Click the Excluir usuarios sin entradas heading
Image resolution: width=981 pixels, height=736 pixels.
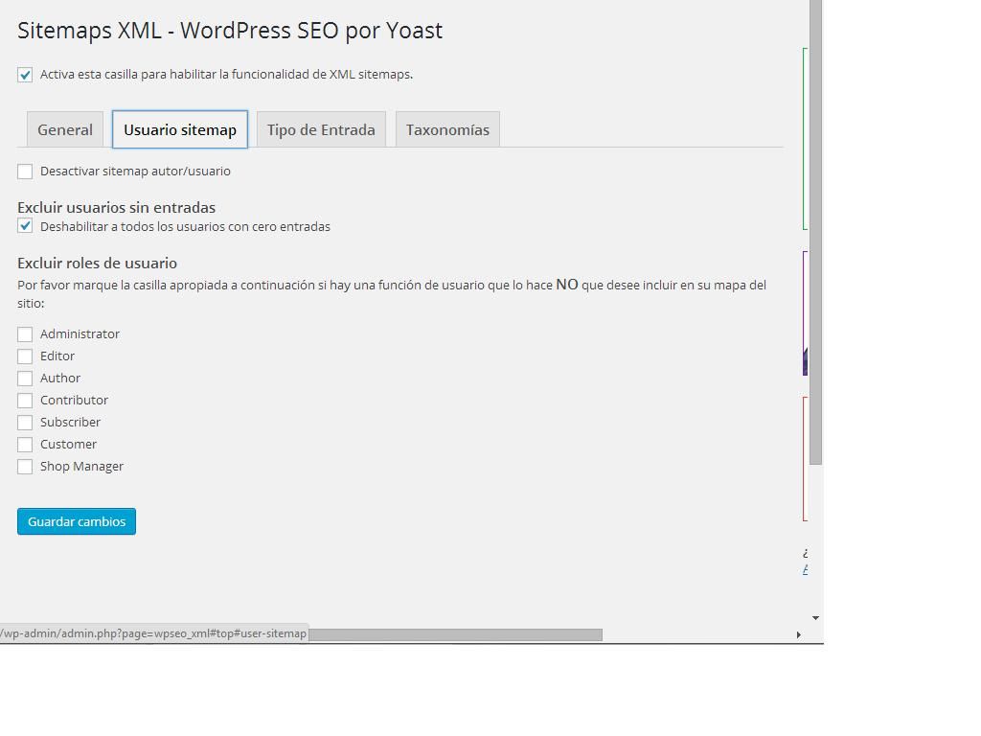pos(116,207)
